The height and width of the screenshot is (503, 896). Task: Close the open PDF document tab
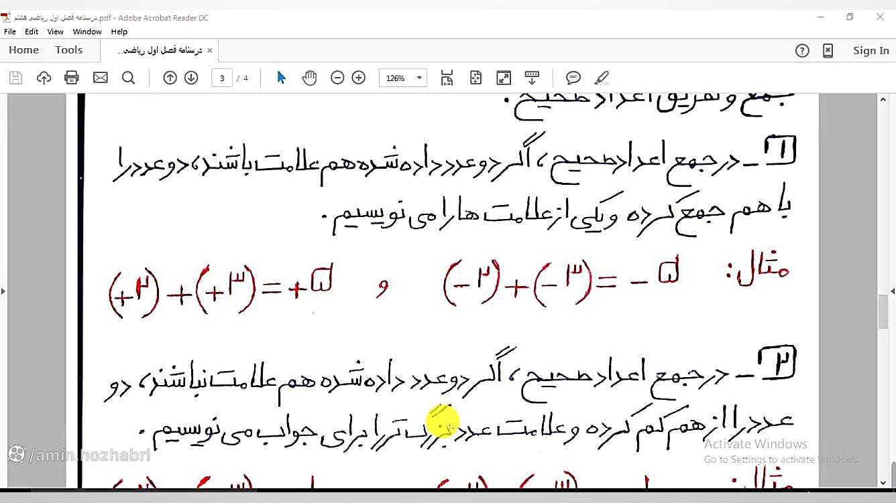coord(209,50)
